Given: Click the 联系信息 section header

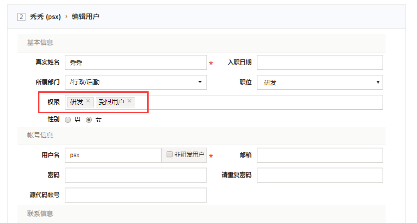Looking at the screenshot, I should pos(40,214).
